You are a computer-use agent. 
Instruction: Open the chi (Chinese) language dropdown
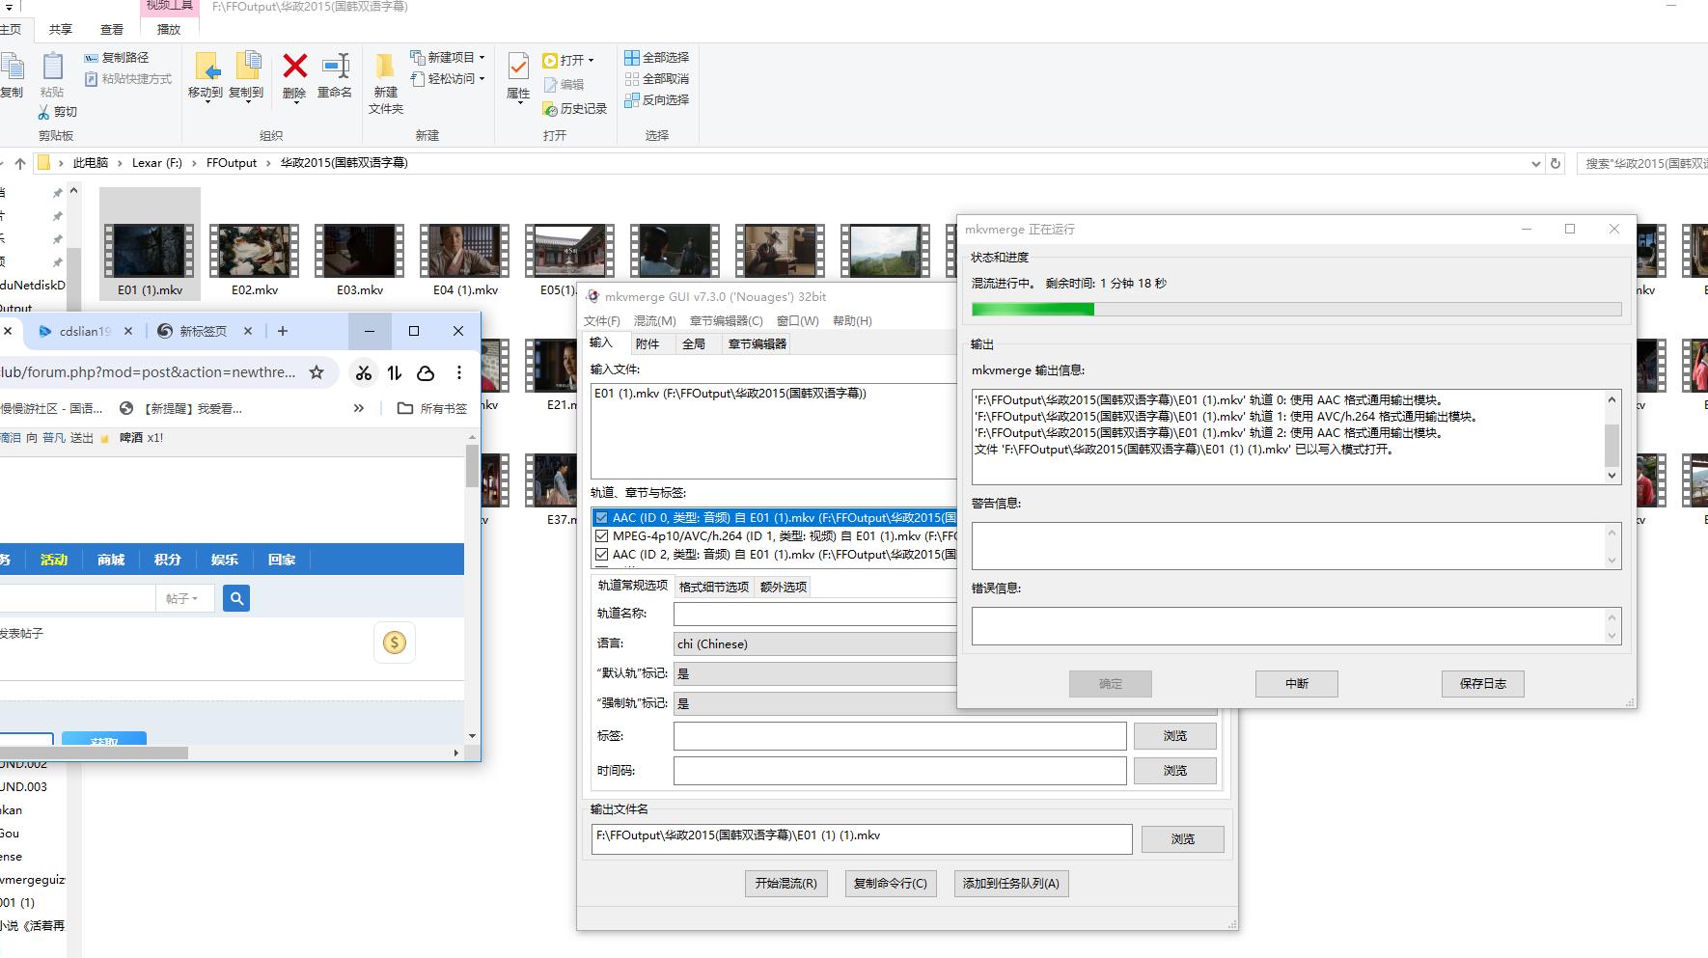pos(815,643)
